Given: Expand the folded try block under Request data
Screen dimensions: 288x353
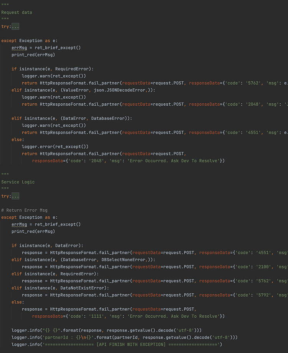Looking at the screenshot, I should [15, 27].
